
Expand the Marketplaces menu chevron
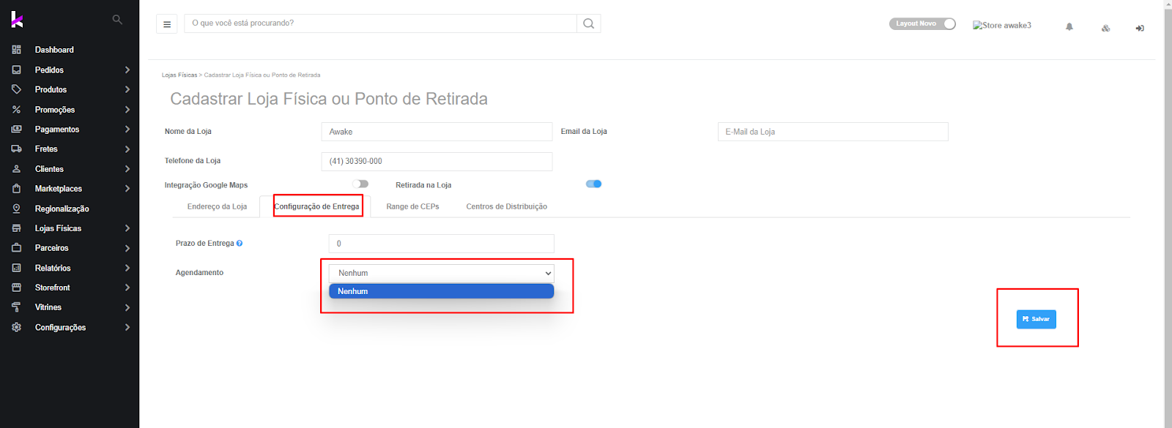coord(127,189)
